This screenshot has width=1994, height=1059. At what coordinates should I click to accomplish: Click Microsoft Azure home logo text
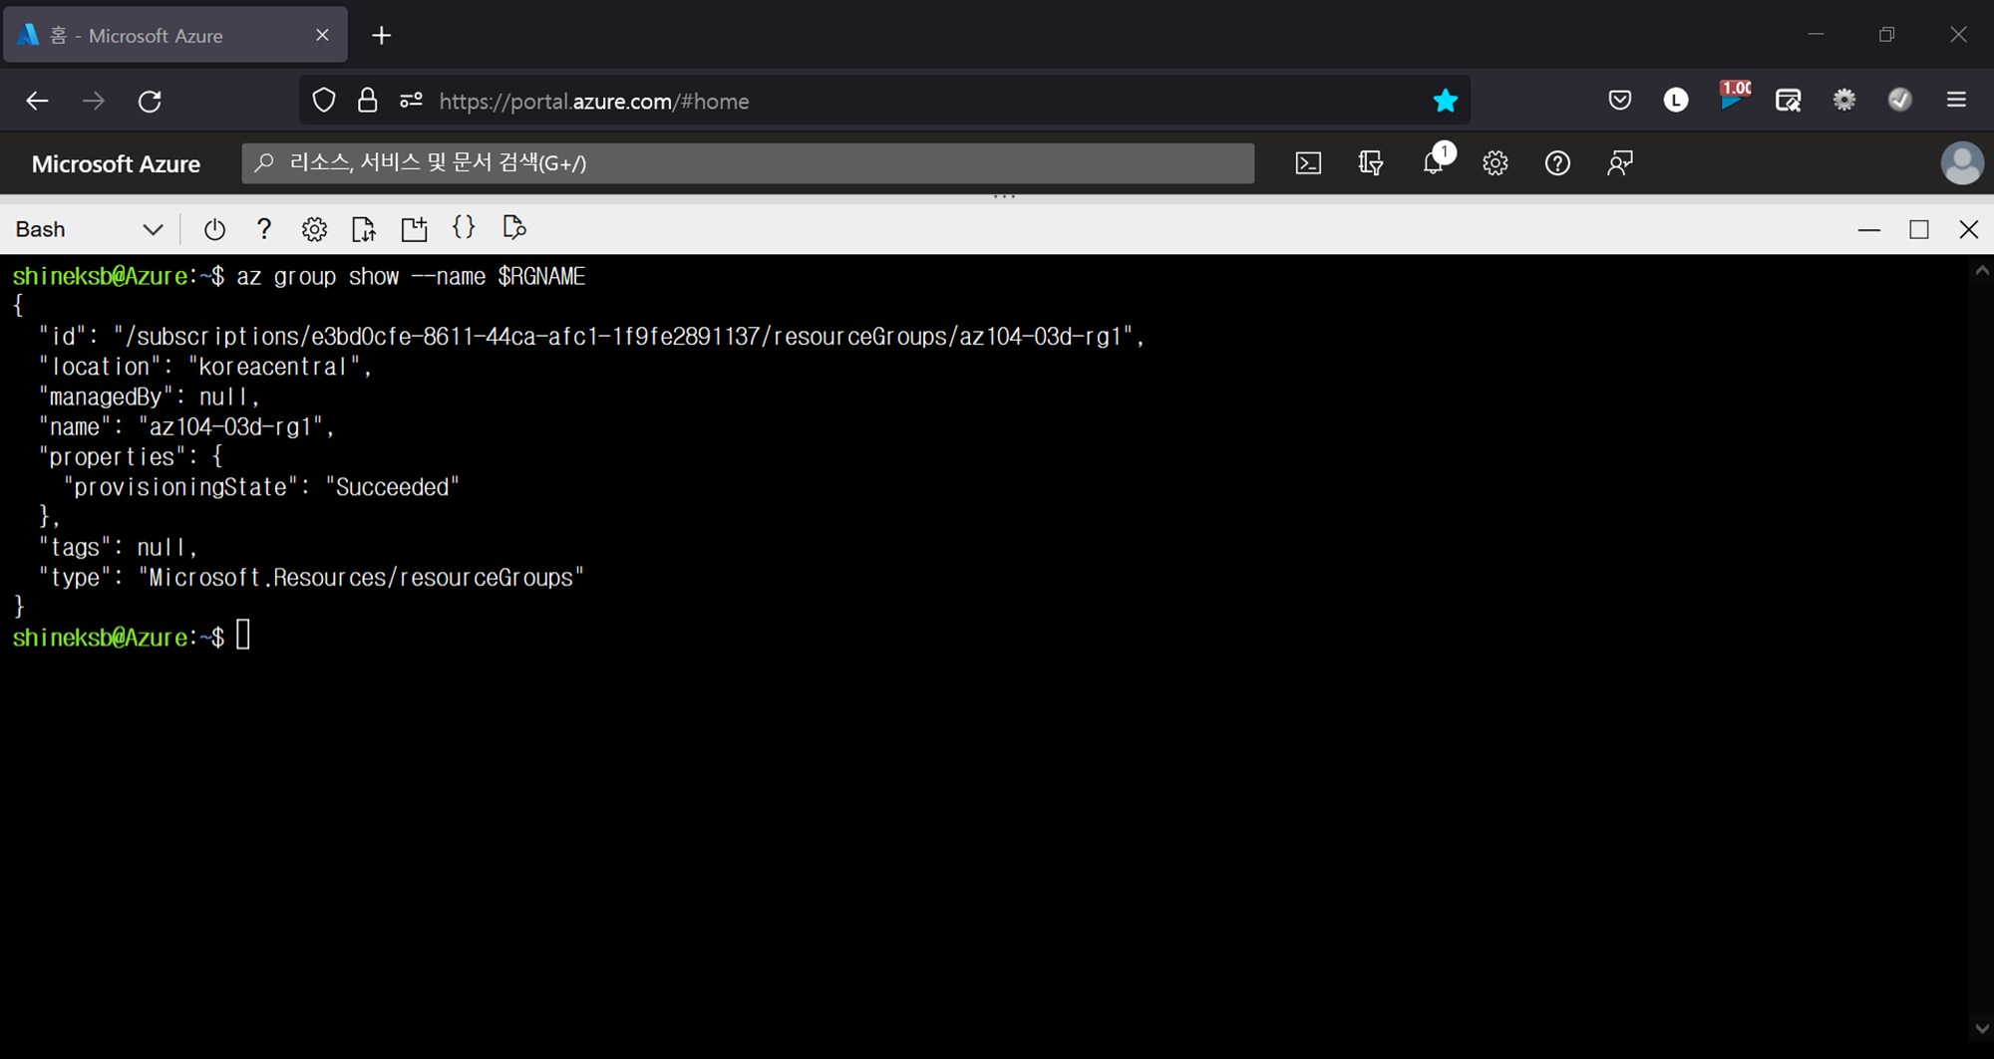click(x=116, y=164)
